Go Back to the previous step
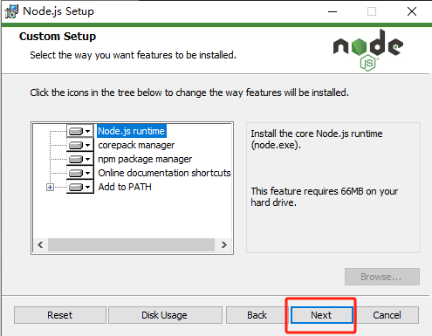 [257, 315]
